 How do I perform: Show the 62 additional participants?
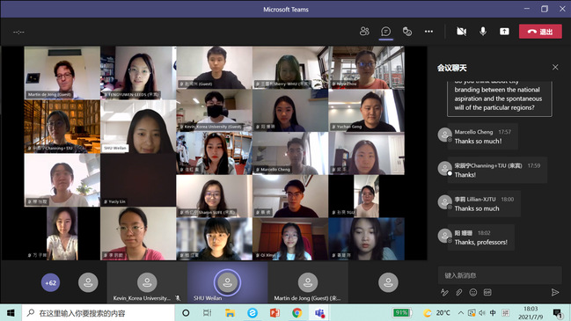[x=50, y=282]
